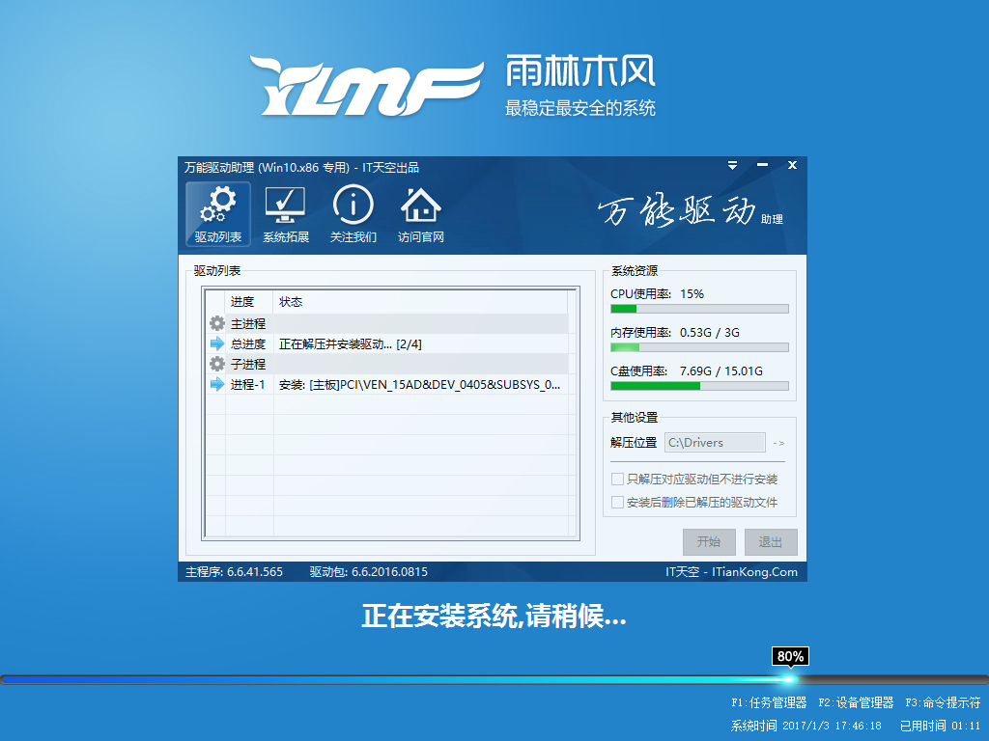This screenshot has height=741, width=989.
Task: Click the C:\Drivers extraction path field
Action: (x=714, y=443)
